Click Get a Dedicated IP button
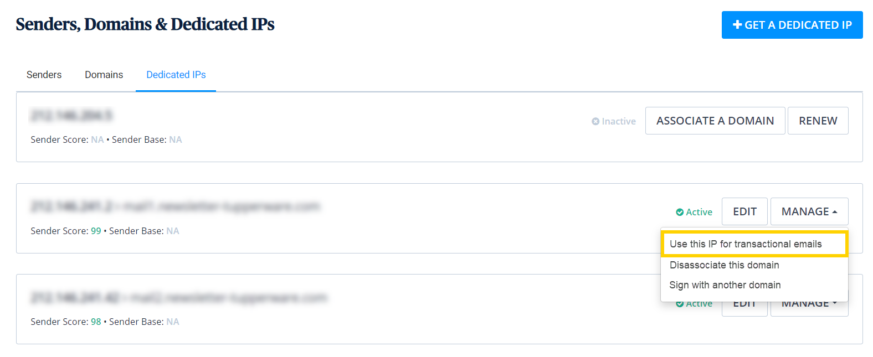Viewport: 873px width, 357px height. [792, 25]
